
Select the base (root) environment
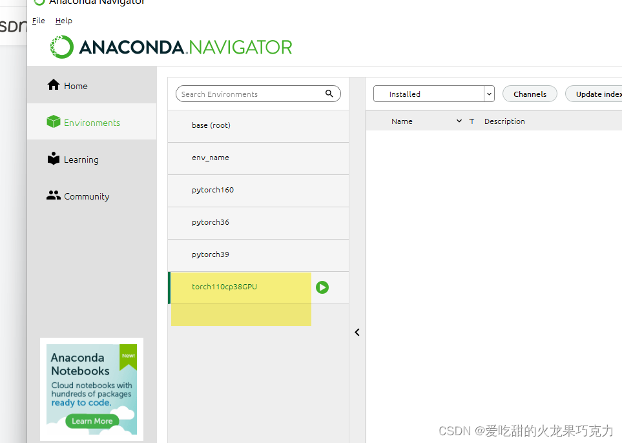258,126
